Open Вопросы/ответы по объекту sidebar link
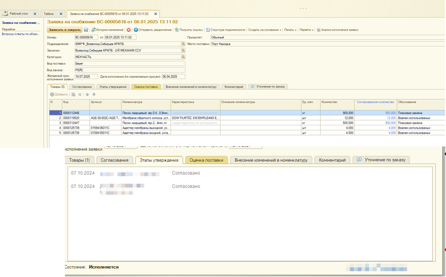This screenshot has width=446, height=277. point(21,34)
